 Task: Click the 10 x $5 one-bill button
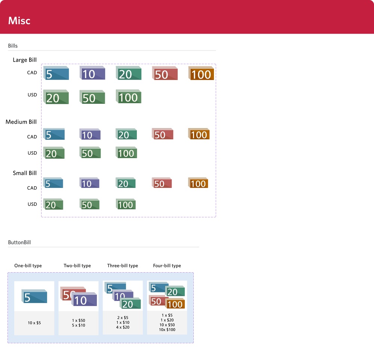click(34, 308)
